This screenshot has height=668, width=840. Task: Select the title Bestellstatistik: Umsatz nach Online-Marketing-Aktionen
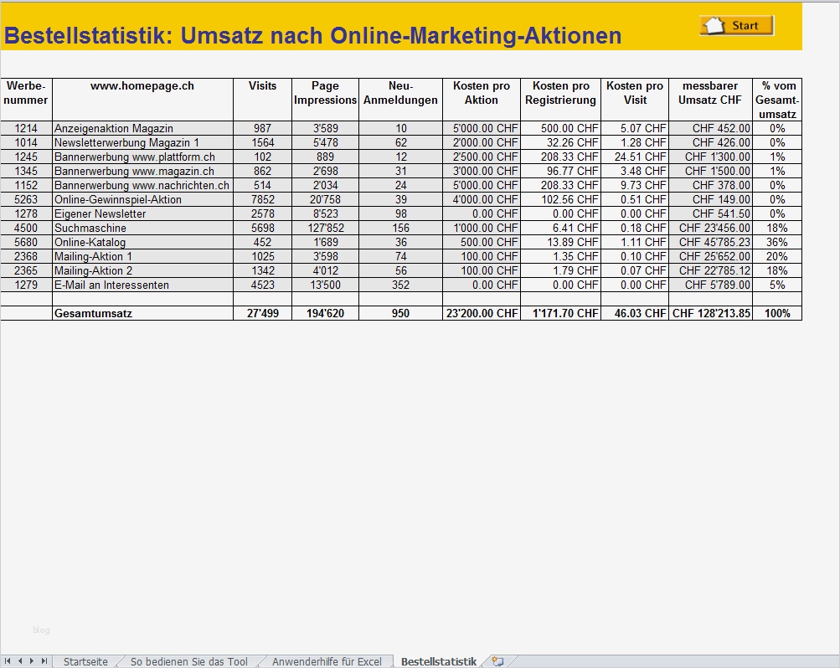[312, 35]
